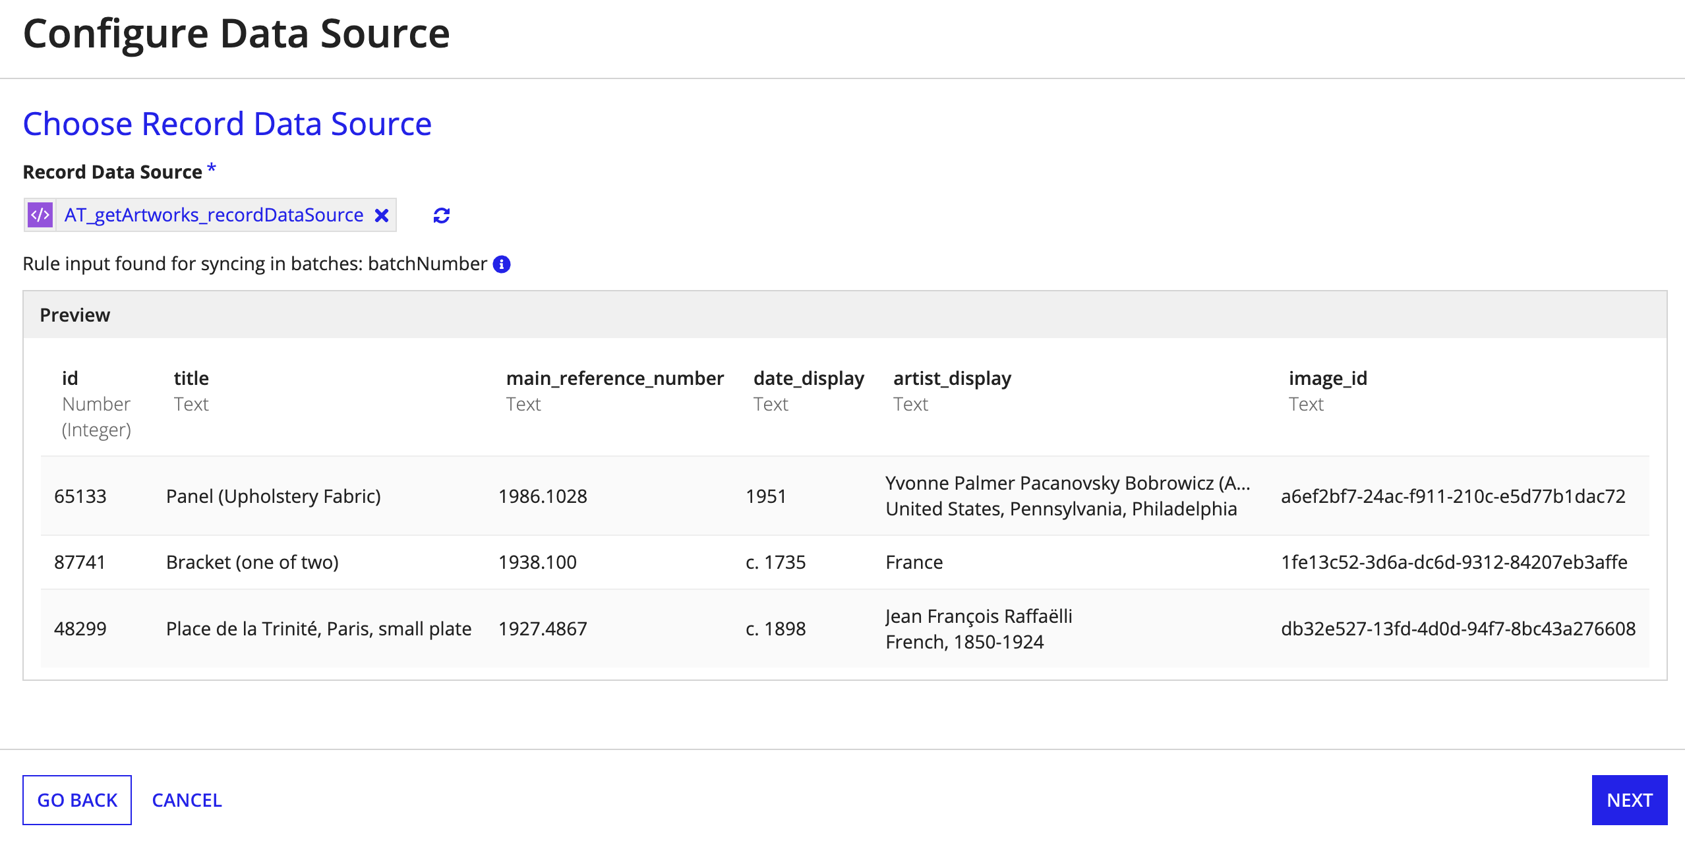Click the Yvonne Palmer Pacanovsky Bobrowicz artist cell
The width and height of the screenshot is (1685, 841).
click(x=1068, y=496)
